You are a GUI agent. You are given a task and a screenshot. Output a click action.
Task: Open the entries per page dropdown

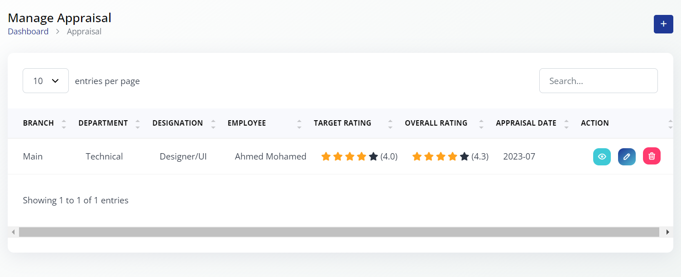point(46,81)
